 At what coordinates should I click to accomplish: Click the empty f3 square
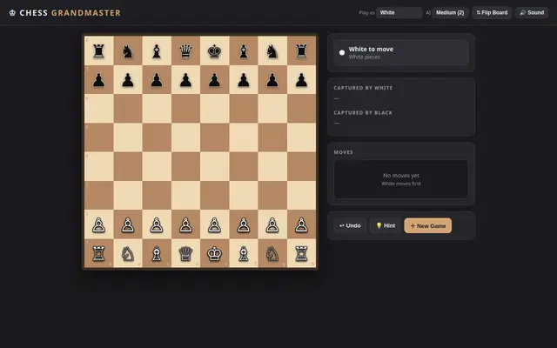pyautogui.click(x=244, y=196)
